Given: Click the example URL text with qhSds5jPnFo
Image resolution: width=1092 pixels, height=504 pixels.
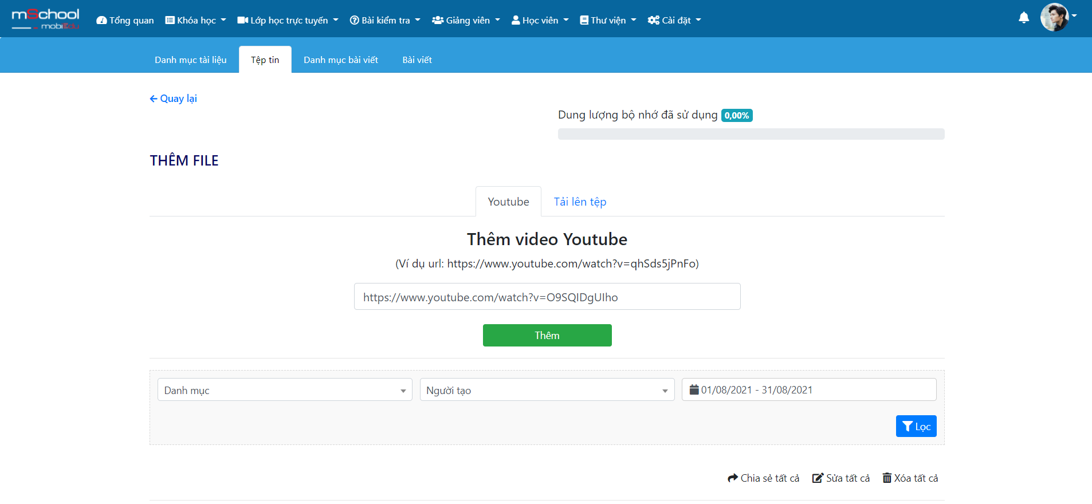Looking at the screenshot, I should coord(547,263).
